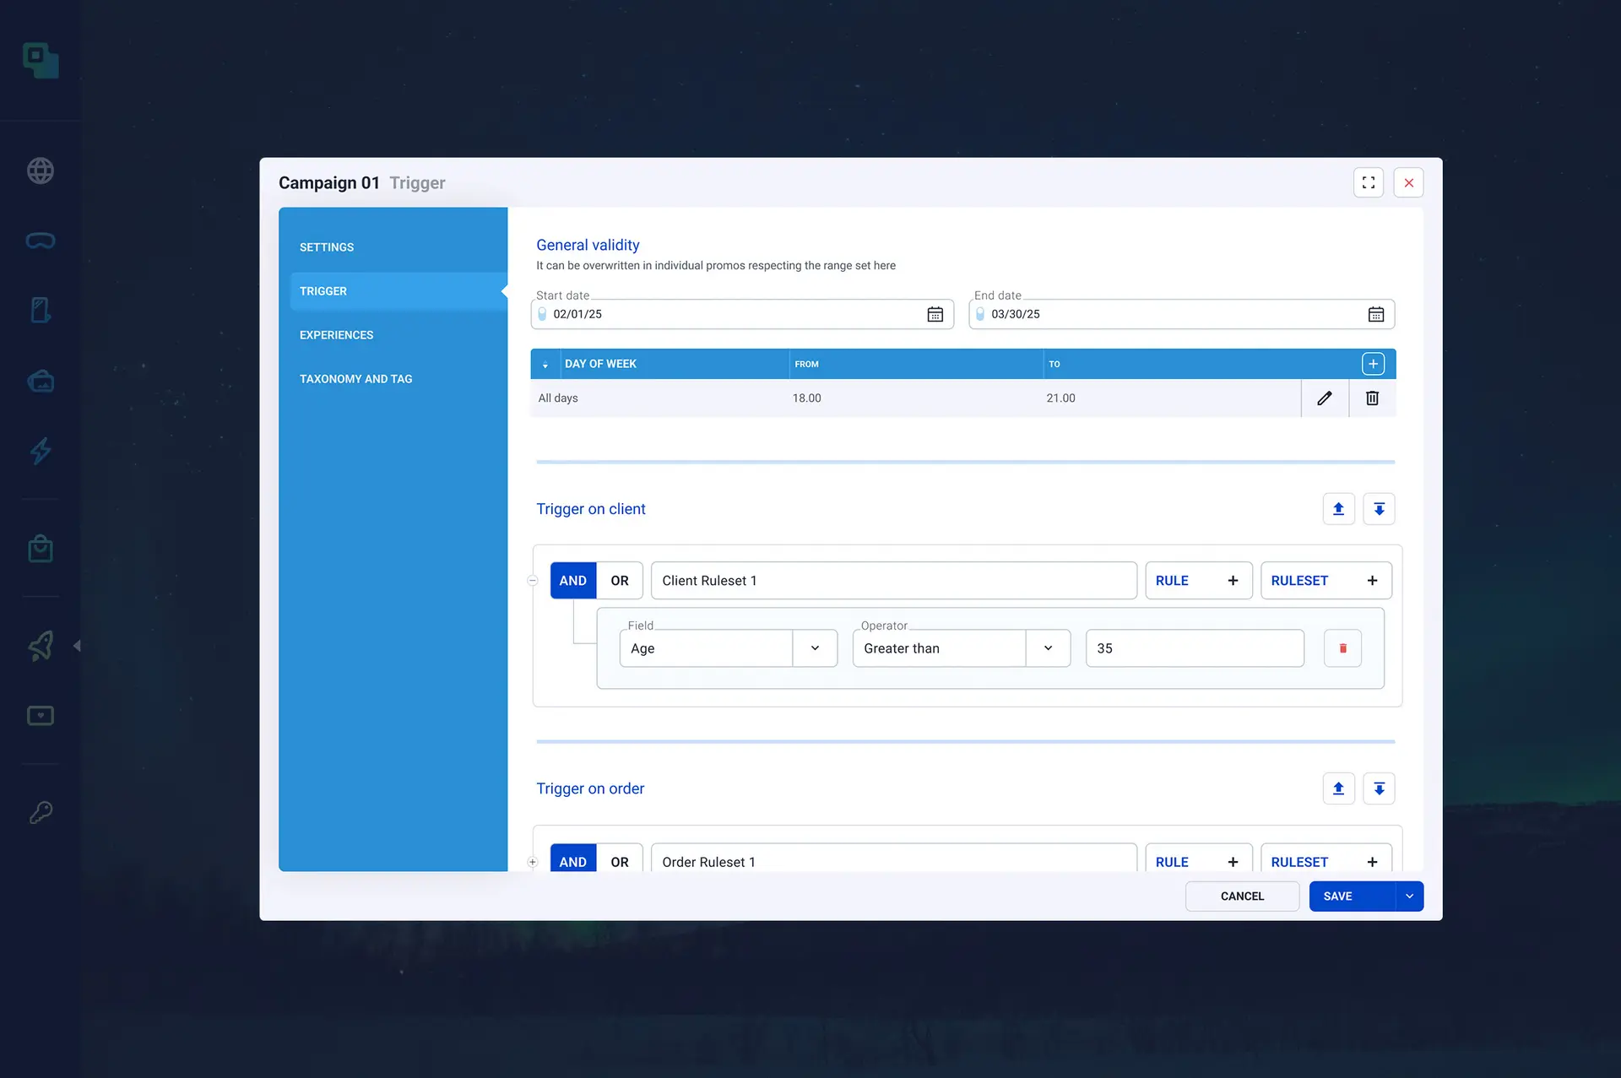Image resolution: width=1621 pixels, height=1078 pixels.
Task: Open the End date calendar picker
Action: coord(1376,314)
